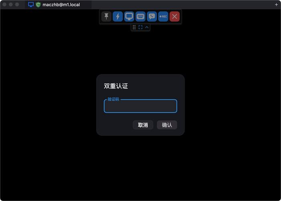Viewport: 281px width, 201px height.
Task: Start recording with the REC button
Action: (x=163, y=16)
